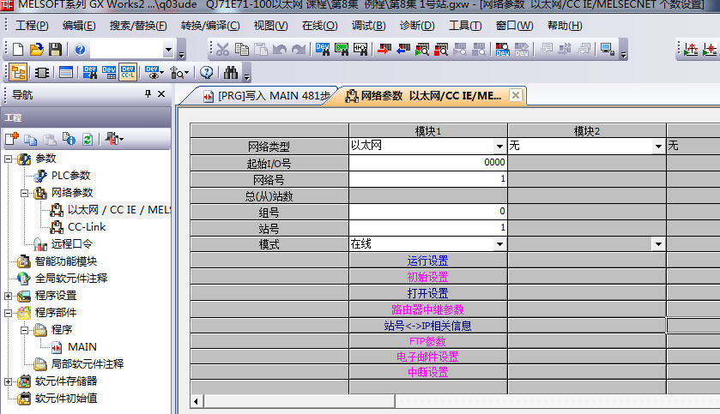This screenshot has width=720, height=414.
Task: Open the 工程(P) menu
Action: tap(32, 26)
